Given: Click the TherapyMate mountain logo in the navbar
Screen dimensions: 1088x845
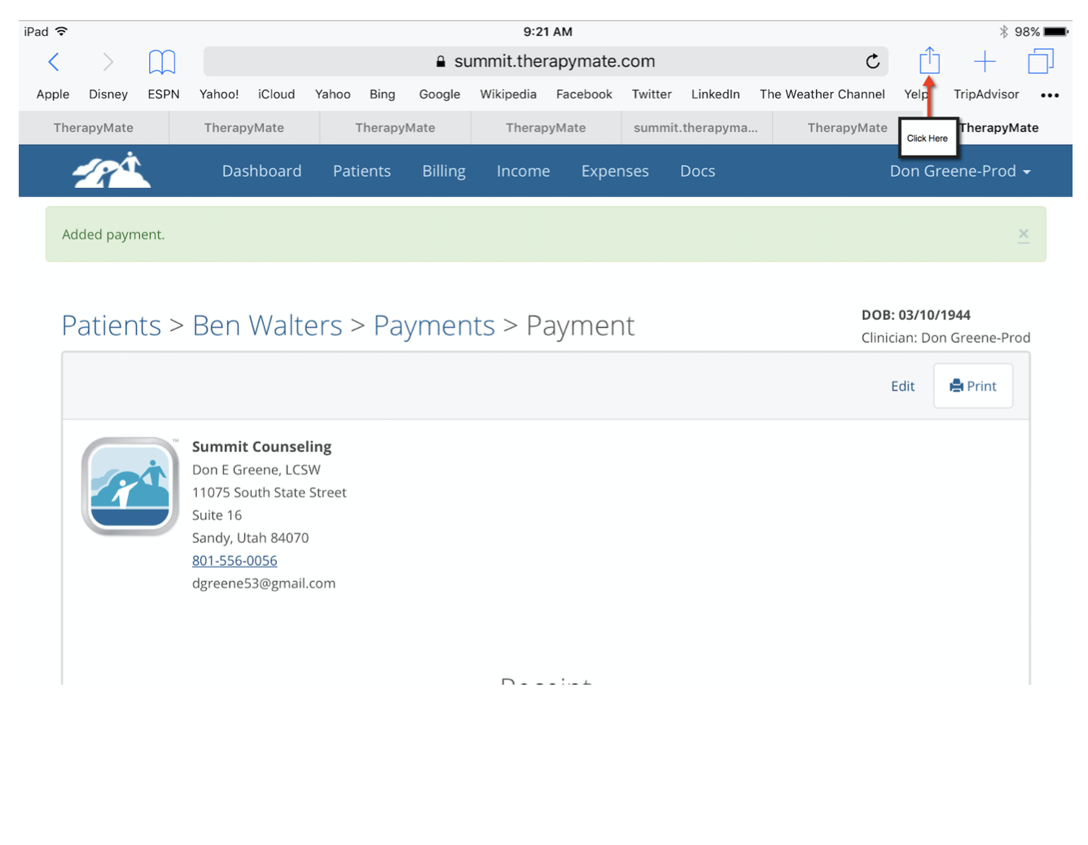Looking at the screenshot, I should pos(112,170).
